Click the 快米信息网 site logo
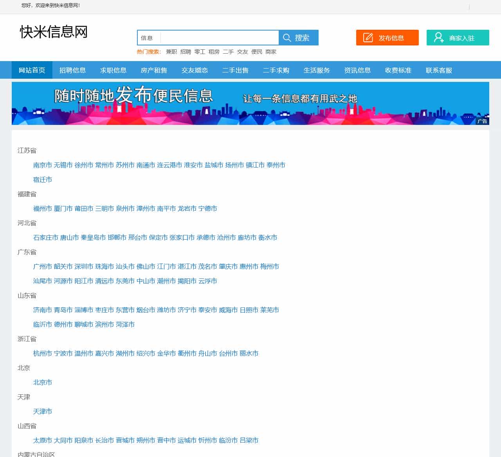The width and height of the screenshot is (501, 457). tap(54, 33)
